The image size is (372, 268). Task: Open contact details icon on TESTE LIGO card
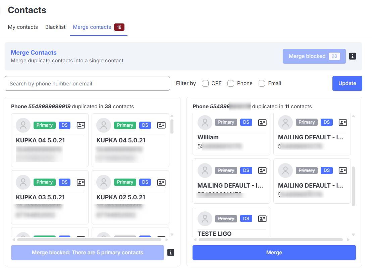tap(262, 219)
